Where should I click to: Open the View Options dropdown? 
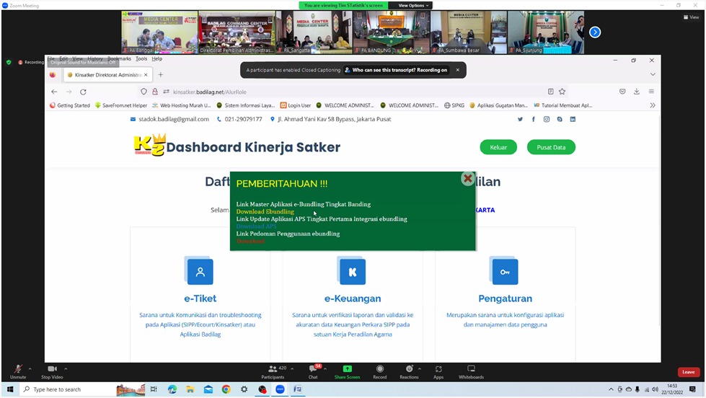click(413, 5)
